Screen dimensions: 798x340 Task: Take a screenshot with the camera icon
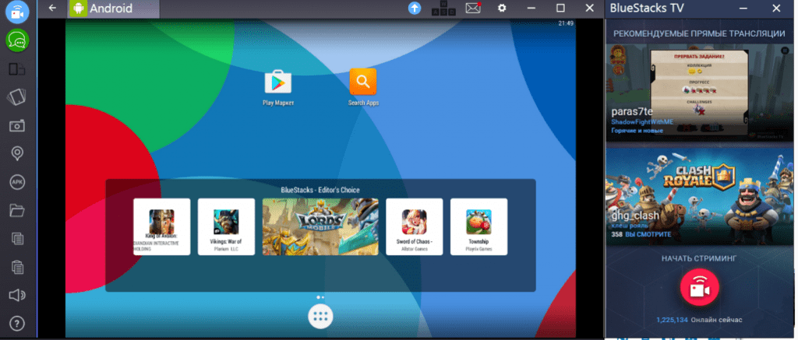coord(17,125)
